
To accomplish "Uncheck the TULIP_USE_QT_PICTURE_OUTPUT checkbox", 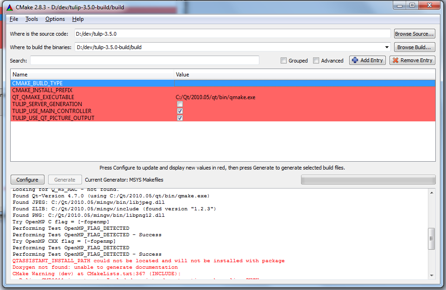I will pyautogui.click(x=180, y=118).
